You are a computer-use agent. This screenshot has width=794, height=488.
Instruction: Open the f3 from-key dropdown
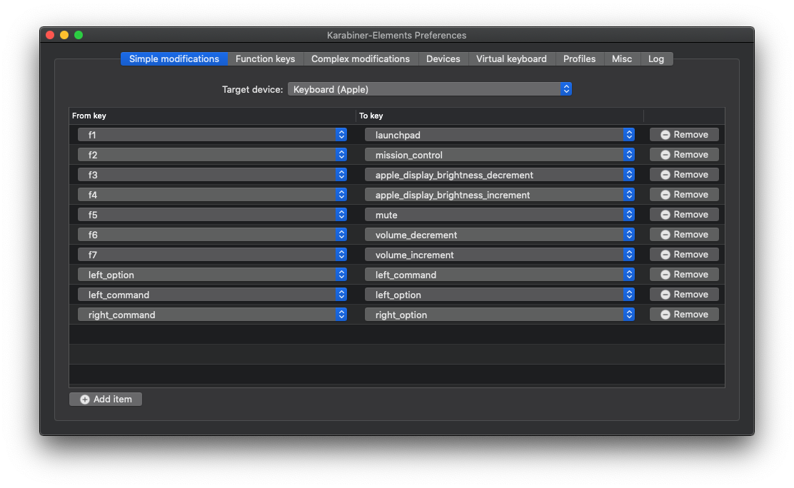pos(212,175)
